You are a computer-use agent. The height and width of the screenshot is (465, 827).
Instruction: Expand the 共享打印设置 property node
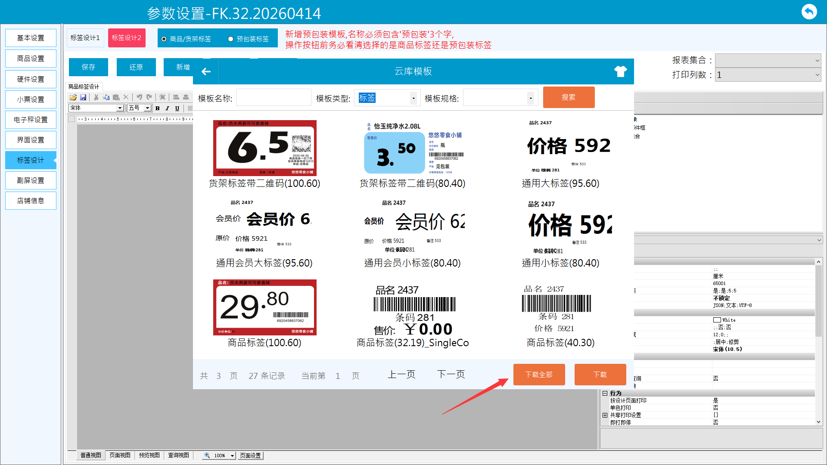[x=605, y=415]
